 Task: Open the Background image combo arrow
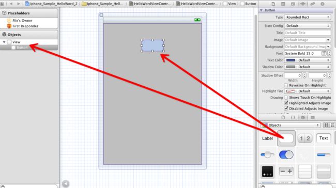[328, 46]
